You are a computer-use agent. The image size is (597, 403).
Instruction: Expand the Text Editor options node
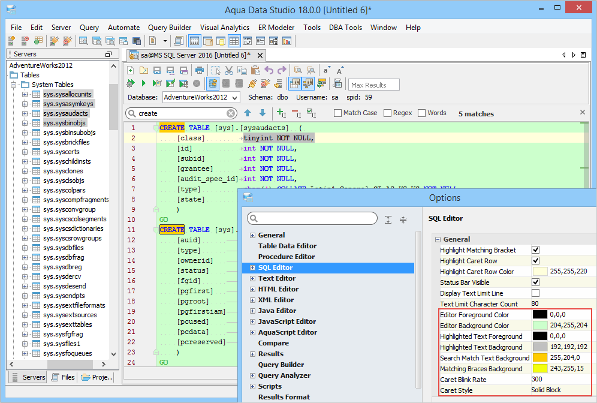tap(252, 278)
